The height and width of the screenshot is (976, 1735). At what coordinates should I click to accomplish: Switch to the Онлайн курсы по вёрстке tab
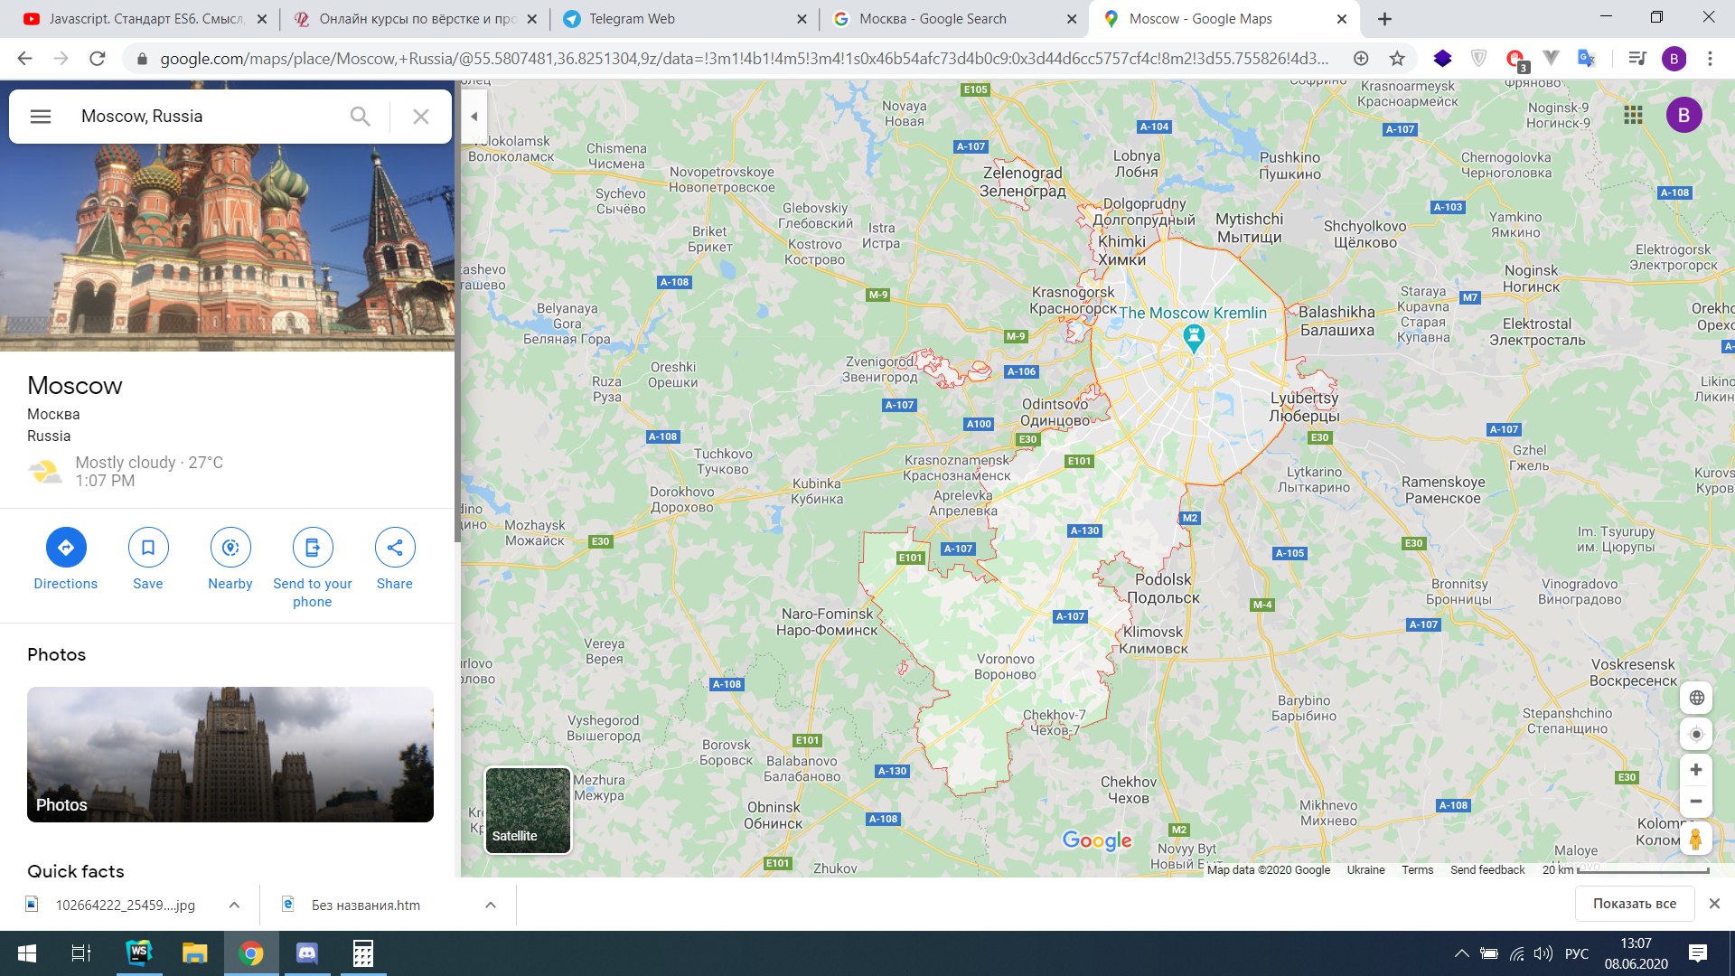416,19
